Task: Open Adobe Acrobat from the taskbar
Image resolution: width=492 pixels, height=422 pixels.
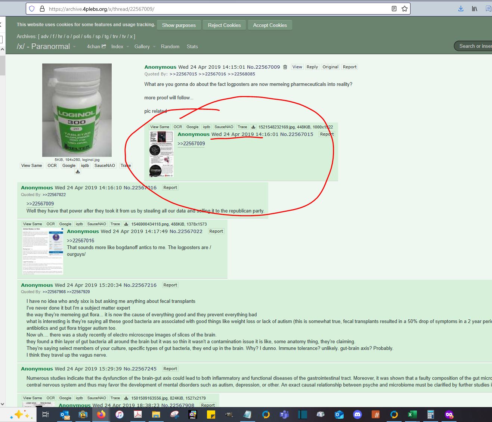Action: pyautogui.click(x=137, y=415)
